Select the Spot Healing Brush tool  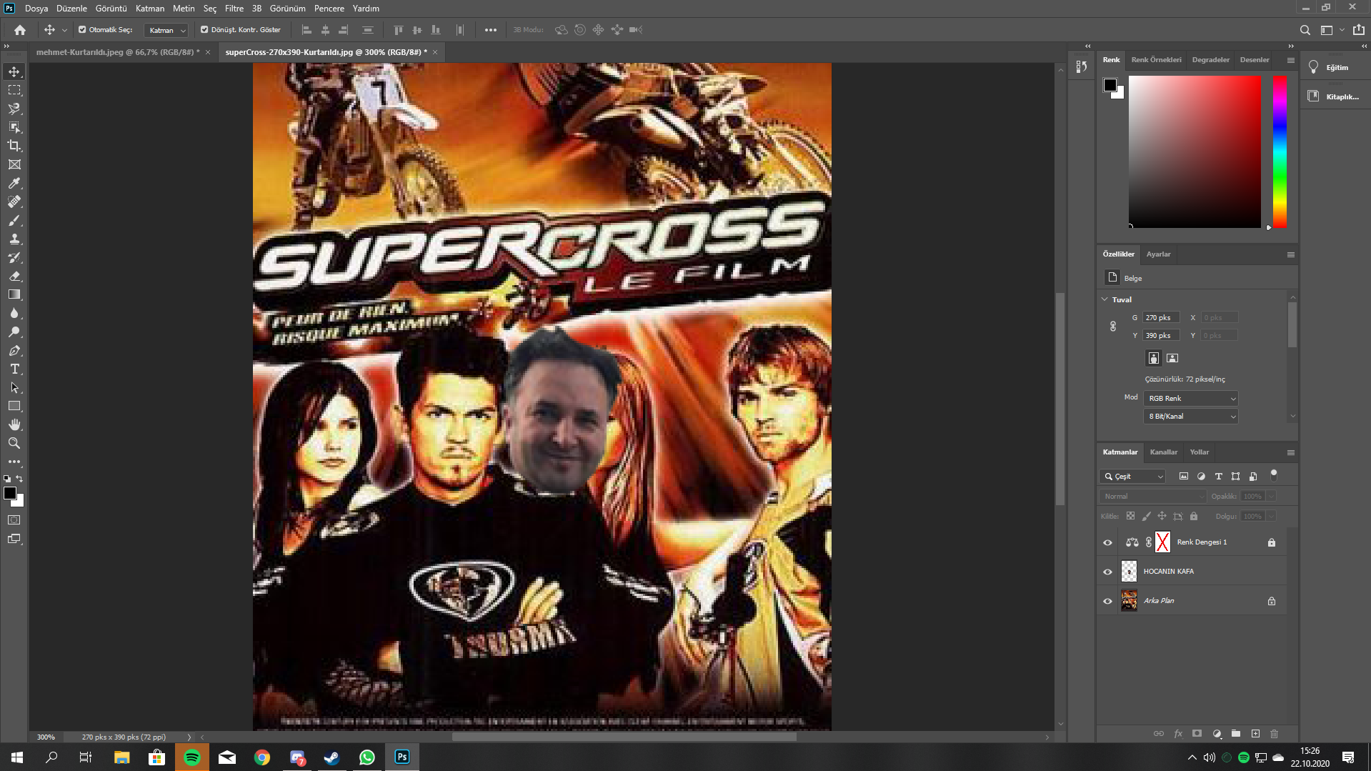(14, 202)
